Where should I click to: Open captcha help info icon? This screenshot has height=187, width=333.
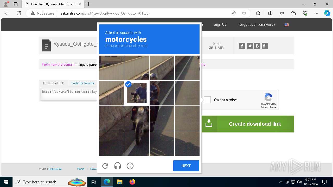[x=130, y=166]
